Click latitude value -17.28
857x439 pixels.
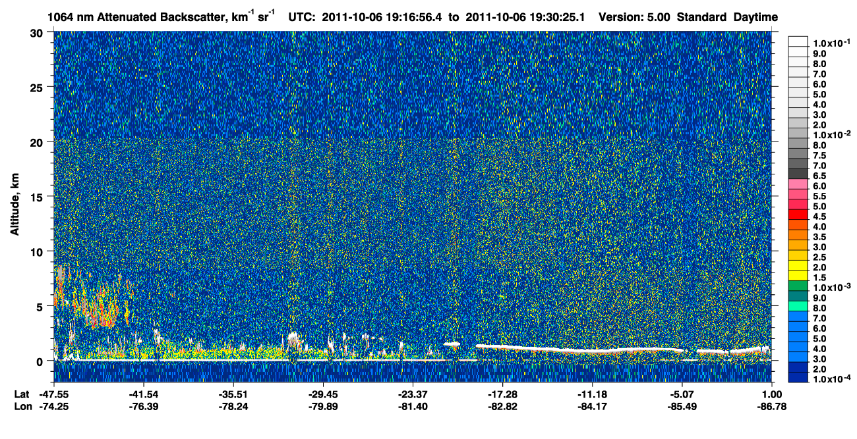[x=502, y=394]
